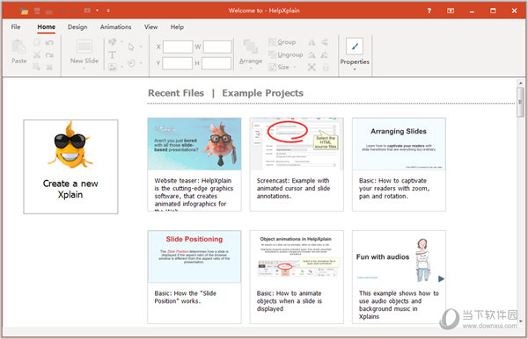The width and height of the screenshot is (528, 339).
Task: Click the vertical scrollbar thumb
Action: [x=521, y=102]
